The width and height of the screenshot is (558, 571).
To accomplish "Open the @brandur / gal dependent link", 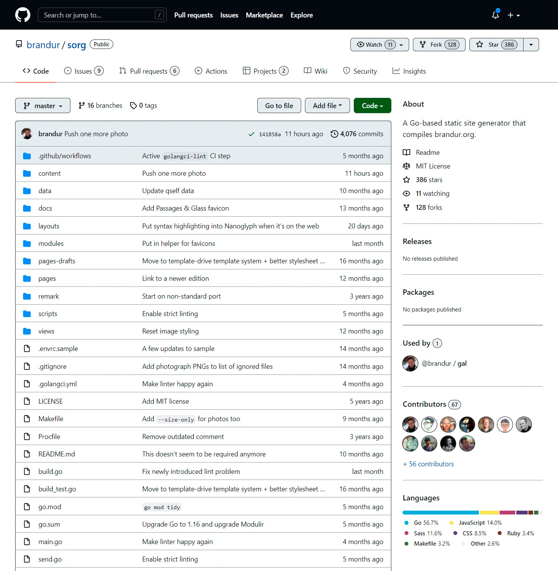I will (x=444, y=363).
